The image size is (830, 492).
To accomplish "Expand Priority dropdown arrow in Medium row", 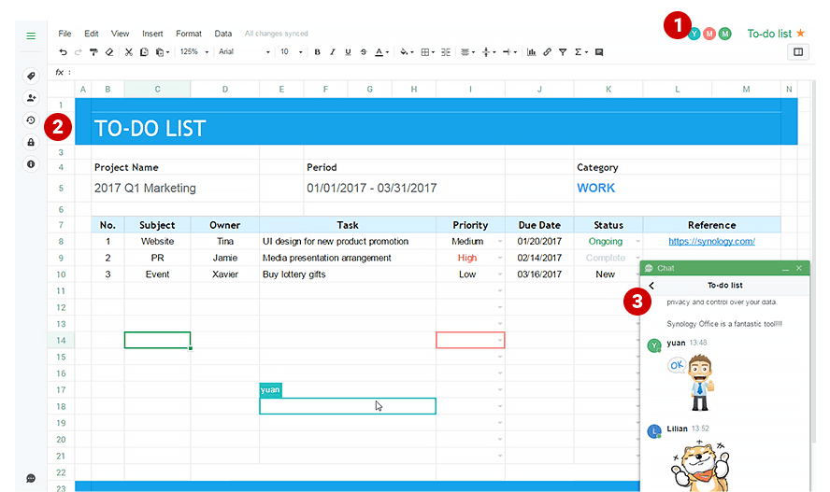I will pyautogui.click(x=500, y=242).
